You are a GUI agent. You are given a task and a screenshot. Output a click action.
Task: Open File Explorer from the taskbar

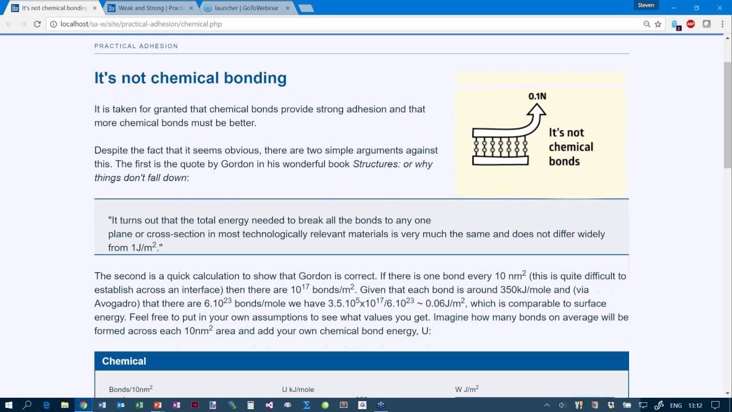pos(65,405)
